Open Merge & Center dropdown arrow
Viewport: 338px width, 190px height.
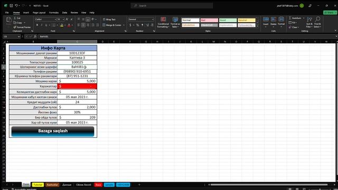pyautogui.click(x=124, y=25)
